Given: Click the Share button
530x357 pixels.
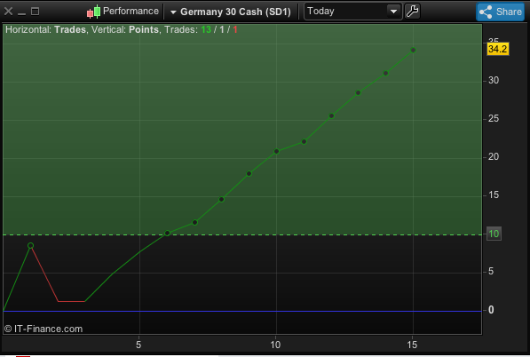Looking at the screenshot, I should coord(500,12).
